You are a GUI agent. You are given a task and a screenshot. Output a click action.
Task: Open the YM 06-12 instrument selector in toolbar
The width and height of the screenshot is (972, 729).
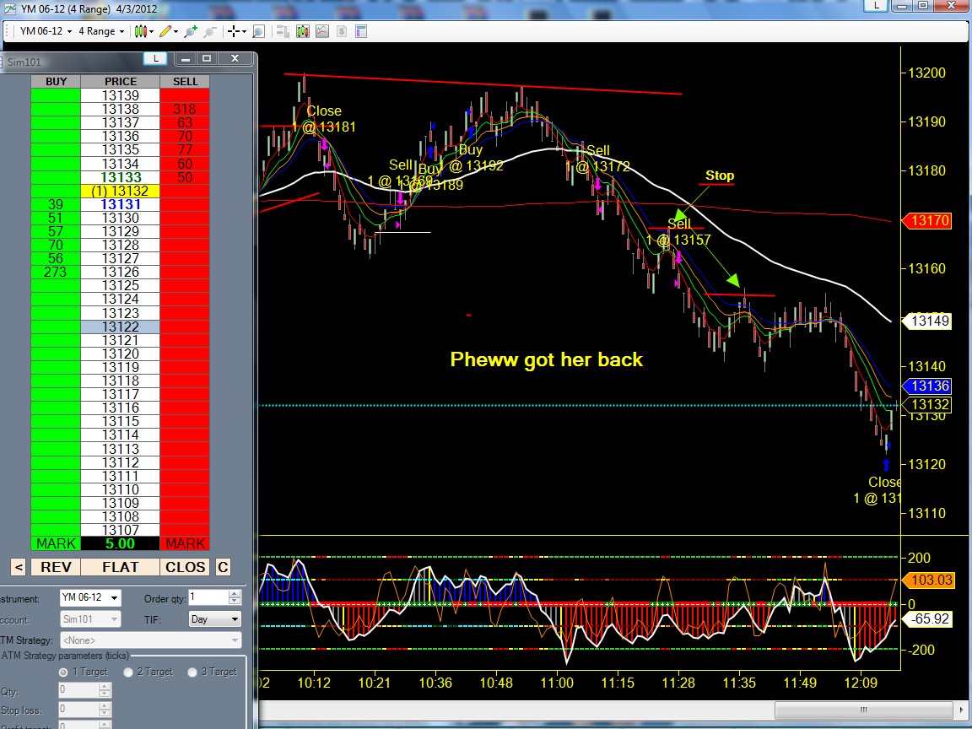(x=46, y=31)
